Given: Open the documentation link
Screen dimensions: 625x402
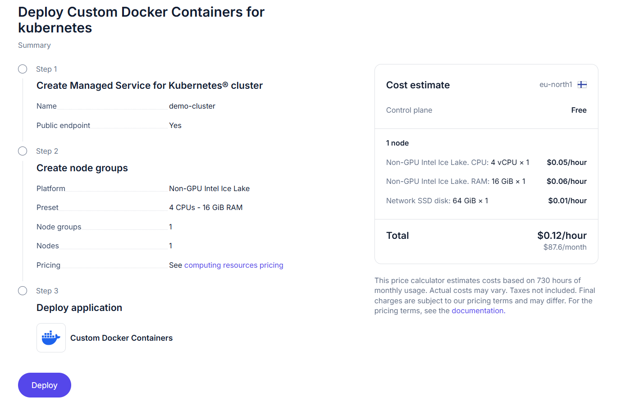Looking at the screenshot, I should pos(477,311).
